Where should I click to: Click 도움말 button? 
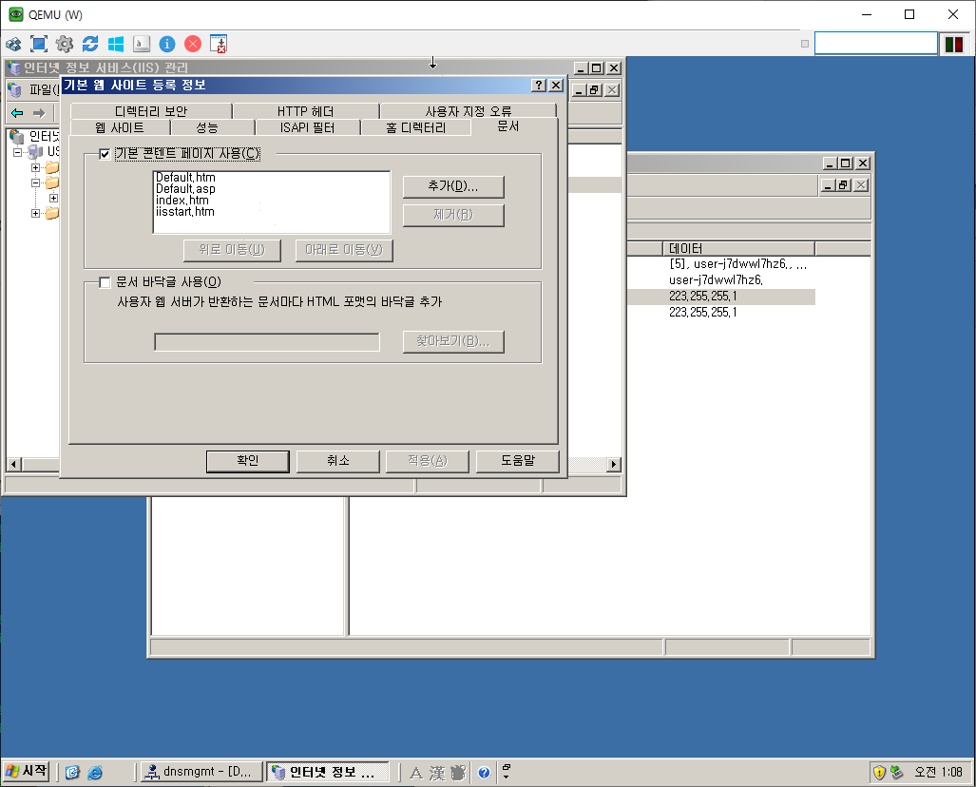tap(518, 461)
